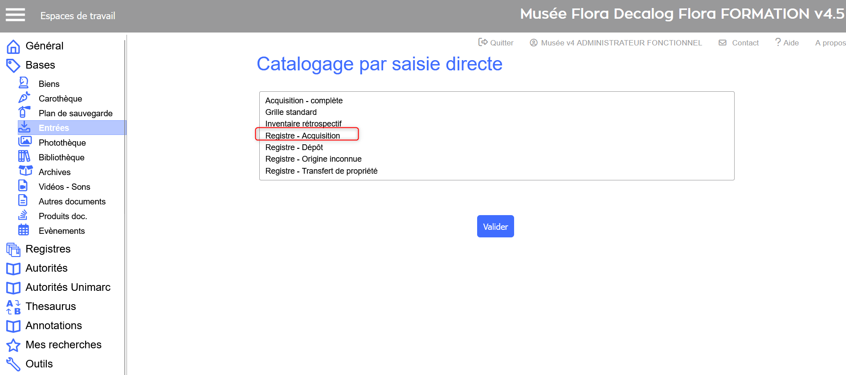Click the Thesaurus A-B icon
The height and width of the screenshot is (375, 846).
pos(13,307)
